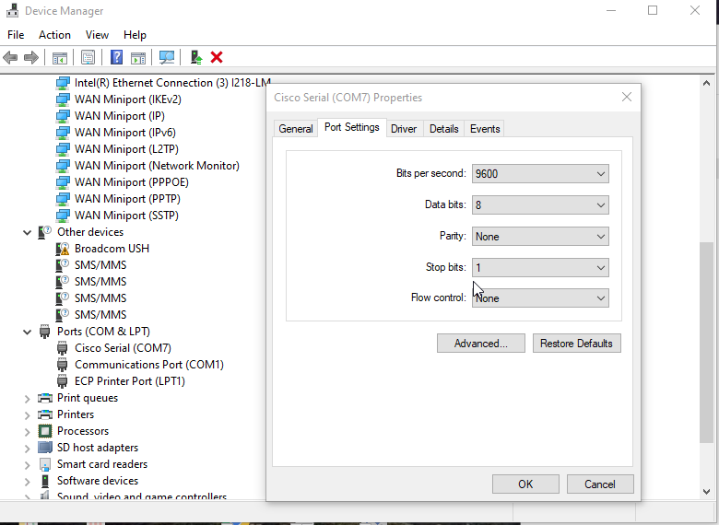Switch to the Driver tab

click(x=404, y=129)
